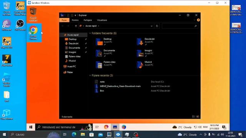Open the Fișiere video folder tile

click(106, 65)
